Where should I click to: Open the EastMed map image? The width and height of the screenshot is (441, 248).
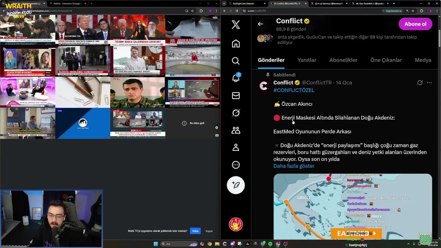pyautogui.click(x=352, y=207)
